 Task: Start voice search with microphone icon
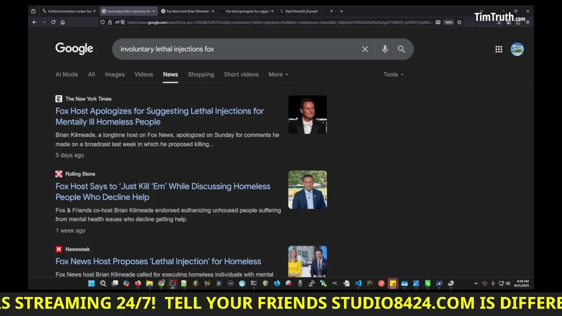tap(385, 49)
